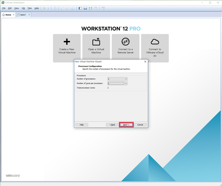Click the Processor Configuration heading
Viewport: 222px width, 186px height.
(x=90, y=66)
